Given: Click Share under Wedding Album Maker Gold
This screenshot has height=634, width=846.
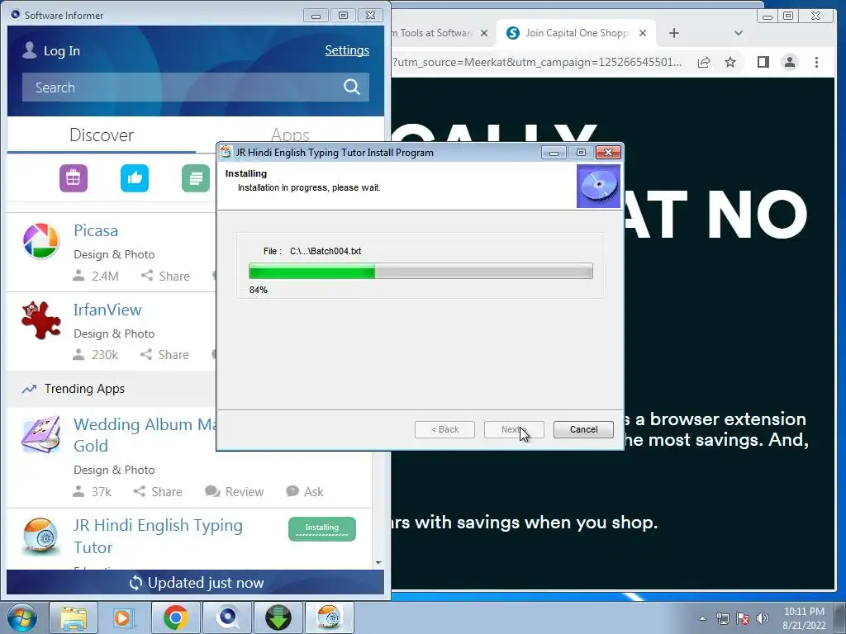Looking at the screenshot, I should click(158, 492).
